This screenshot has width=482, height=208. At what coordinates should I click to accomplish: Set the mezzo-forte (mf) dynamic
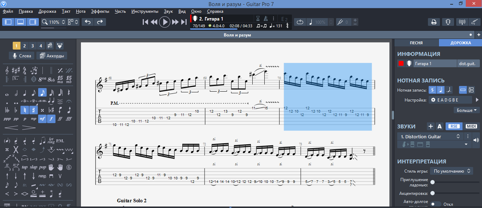tap(42, 119)
